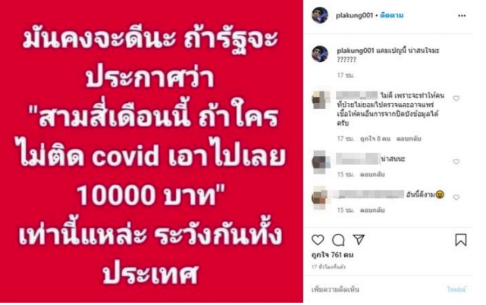Open plakung001 username in the caption
The height and width of the screenshot is (305, 486).
[356, 51]
